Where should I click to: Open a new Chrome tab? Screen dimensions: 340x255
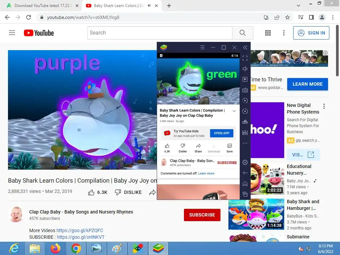(169, 6)
